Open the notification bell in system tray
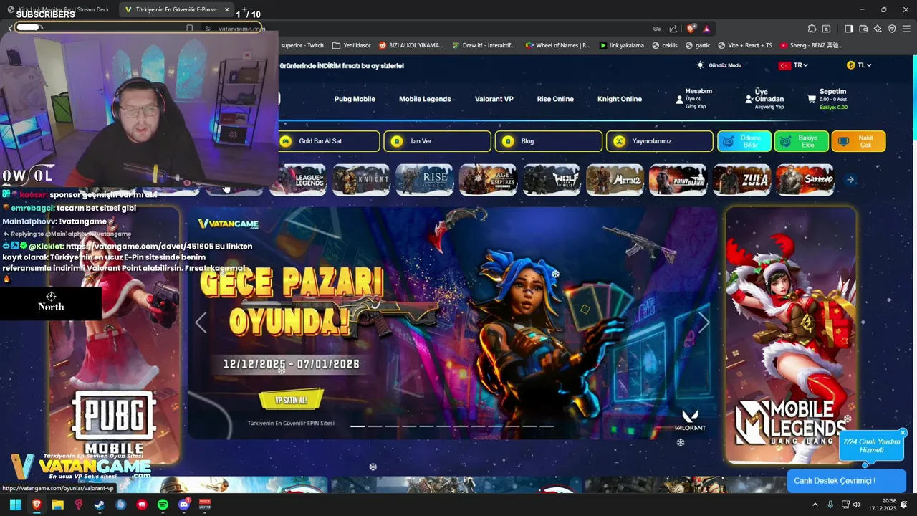 (904, 505)
